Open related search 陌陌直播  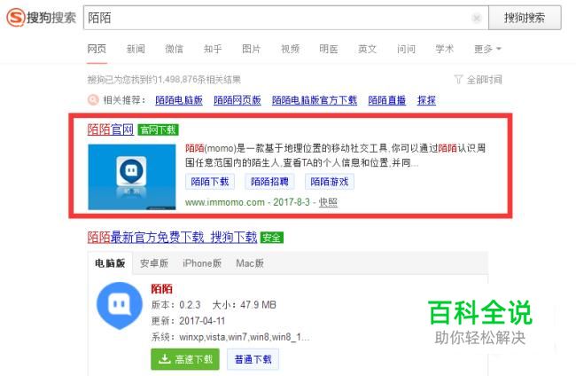click(x=387, y=100)
